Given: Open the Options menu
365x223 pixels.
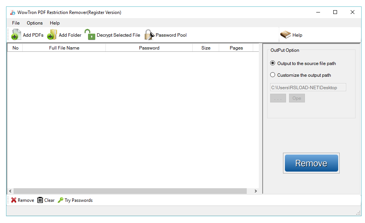Looking at the screenshot, I should 34,23.
